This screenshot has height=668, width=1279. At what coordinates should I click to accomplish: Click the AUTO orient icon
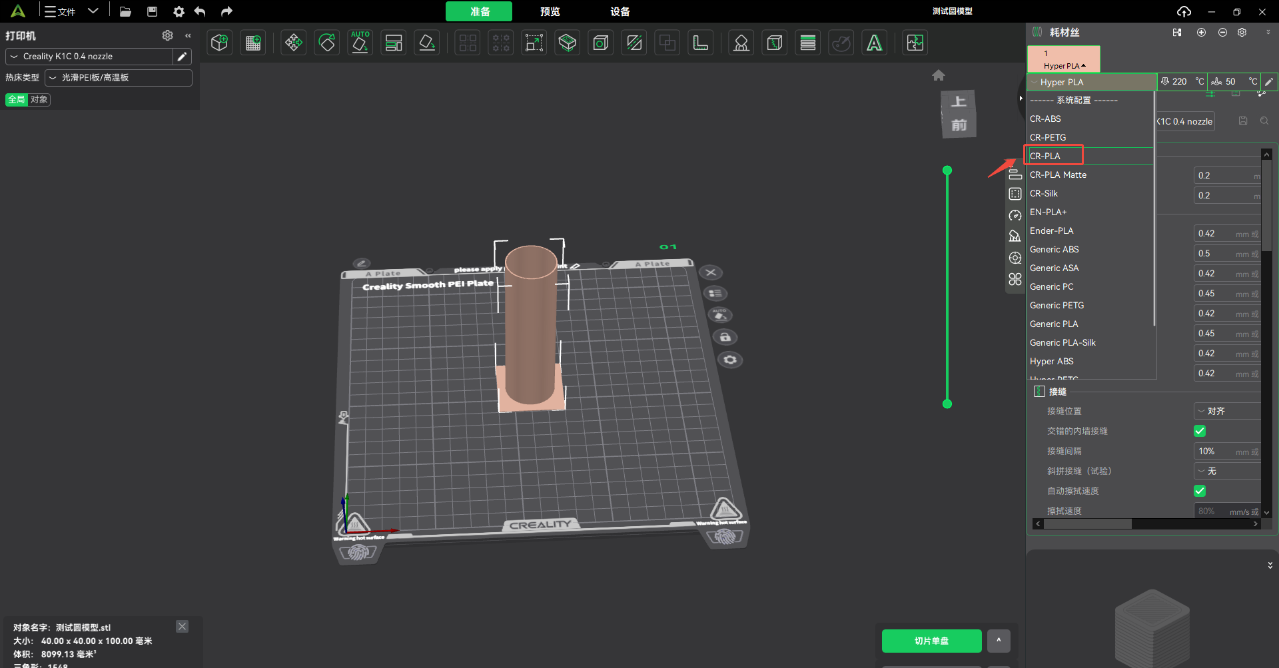click(360, 43)
